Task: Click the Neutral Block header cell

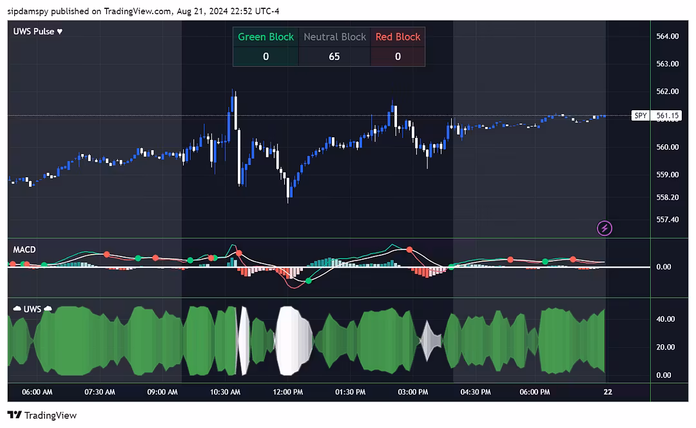Action: pos(334,37)
